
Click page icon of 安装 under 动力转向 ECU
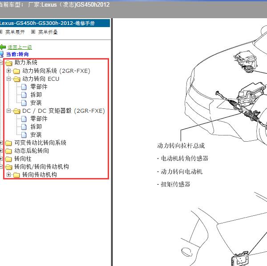(24, 103)
